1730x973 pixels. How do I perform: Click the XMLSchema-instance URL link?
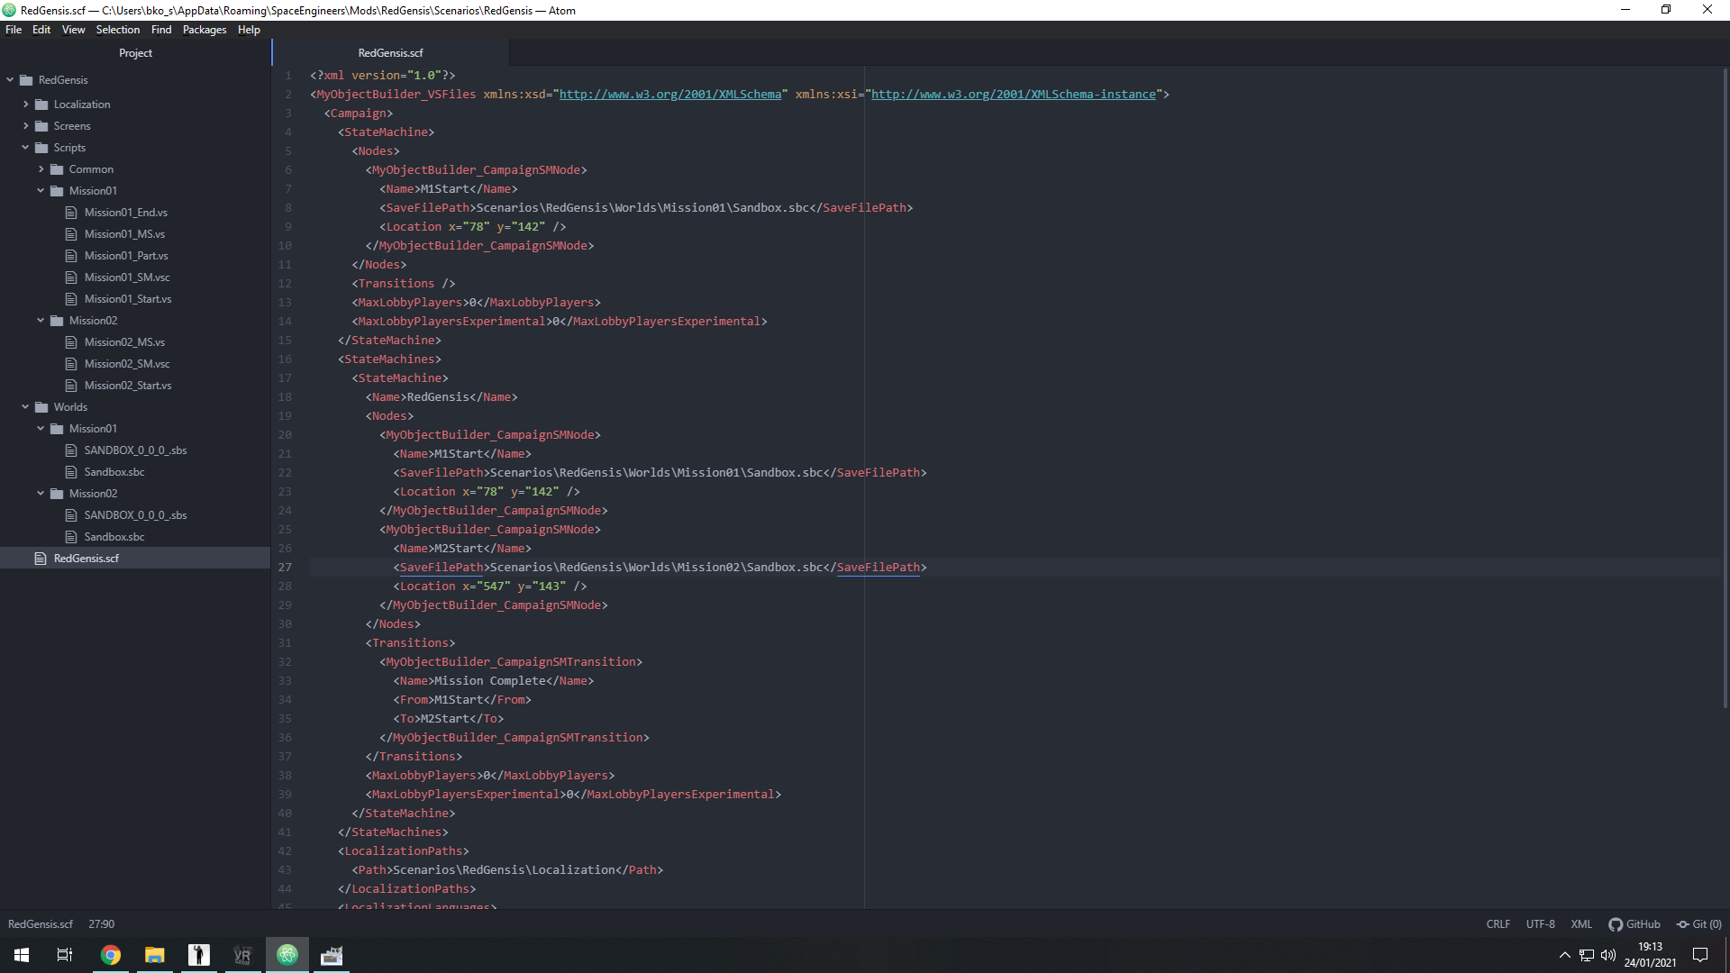1013,95
